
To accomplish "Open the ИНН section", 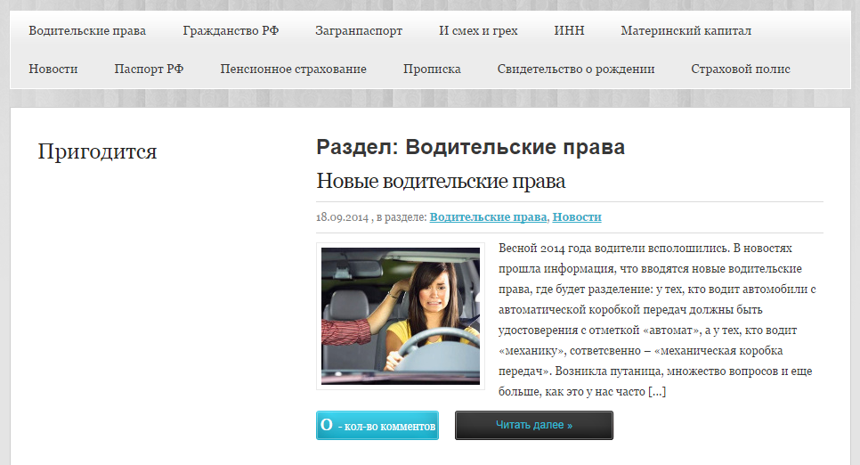I will click(569, 31).
